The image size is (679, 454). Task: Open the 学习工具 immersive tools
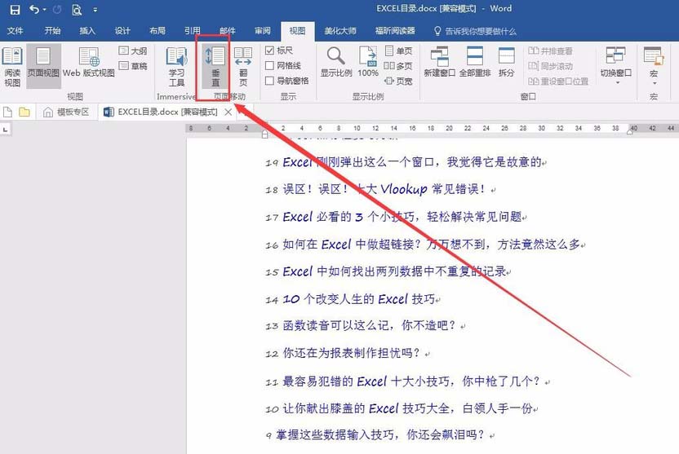point(176,67)
